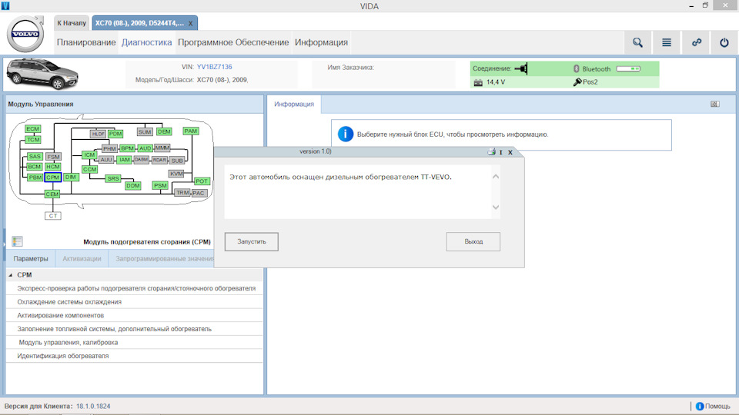Close the TT-VEVO dialog with the x
The width and height of the screenshot is (739, 415).
coord(510,152)
